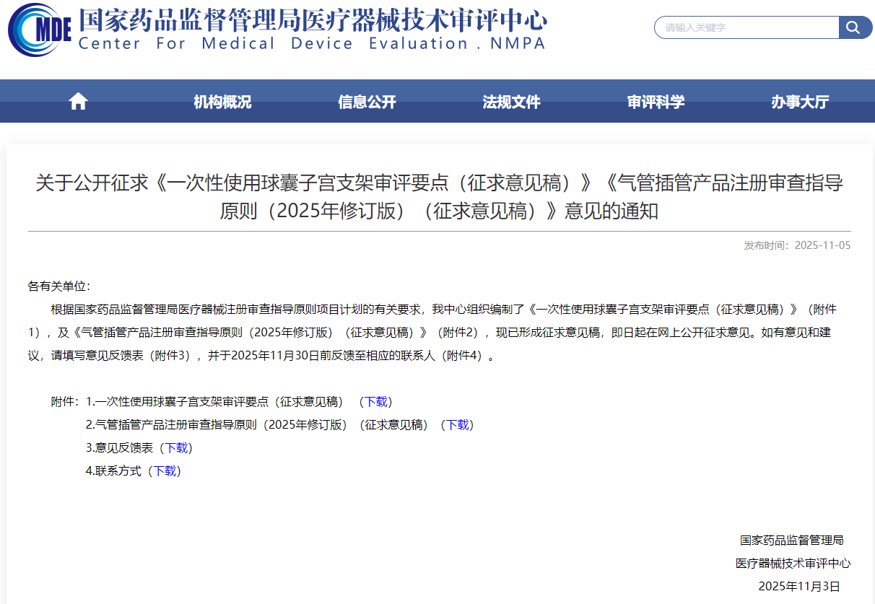Download attachment 1 球囊子宫支架审评要点
Viewport: 875px width, 604px height.
click(375, 402)
